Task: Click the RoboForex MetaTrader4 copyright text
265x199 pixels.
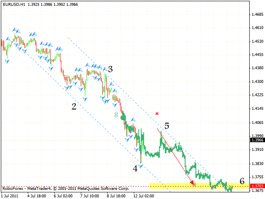Action: (x=66, y=188)
